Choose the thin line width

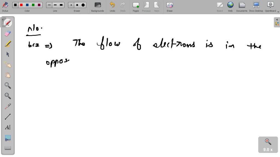[49, 5]
